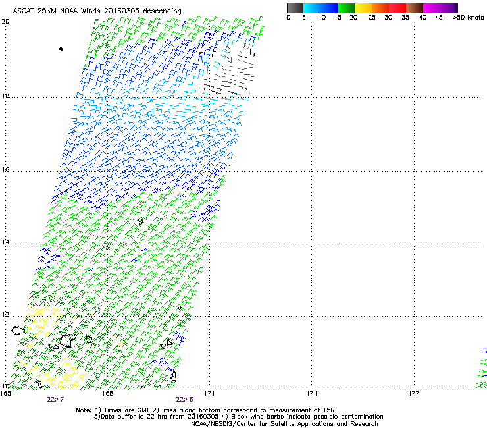Click the magenta-purple 40–50 knots legend segment
Image resolution: width=487 pixels, height=428 pixels.
pos(440,8)
